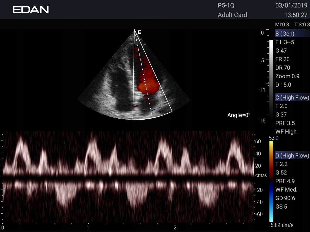Screen dimensions: 310x232
Task: Click the EDAN logo
Action: [x=31, y=10]
